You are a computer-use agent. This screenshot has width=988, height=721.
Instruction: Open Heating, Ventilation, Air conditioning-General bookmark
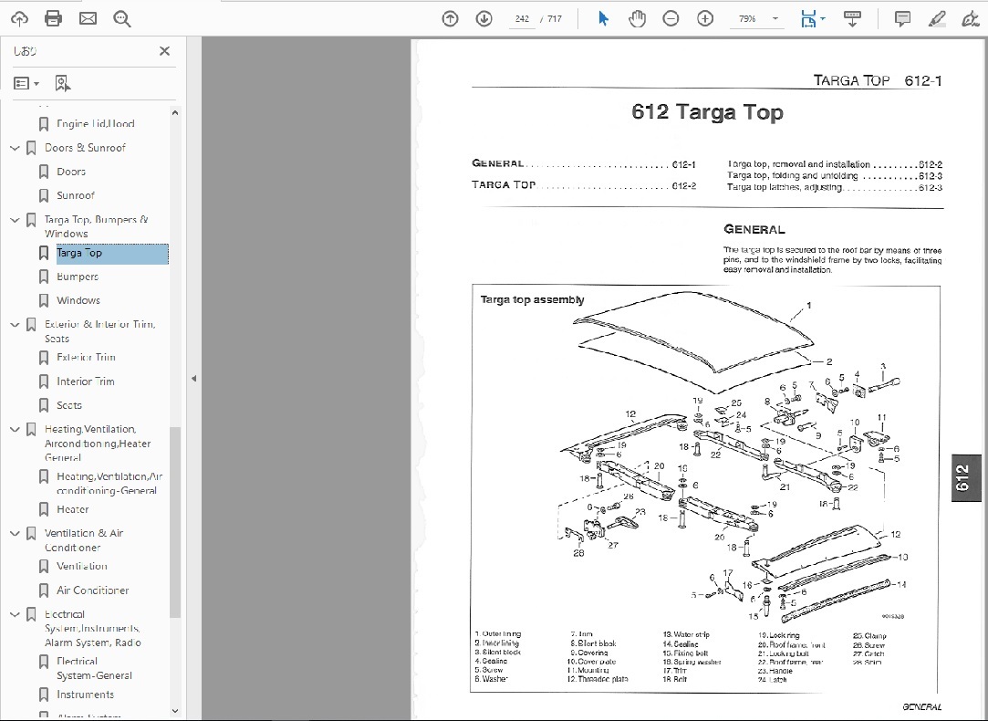(109, 484)
